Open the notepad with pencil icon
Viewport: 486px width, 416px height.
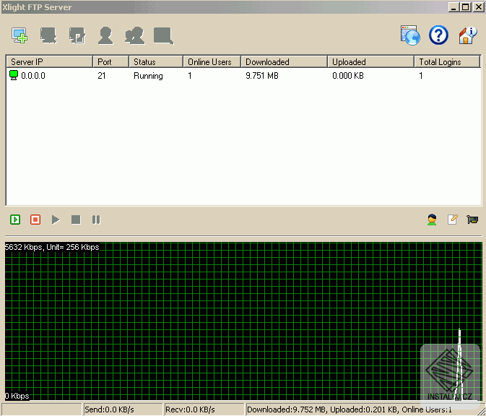point(452,219)
